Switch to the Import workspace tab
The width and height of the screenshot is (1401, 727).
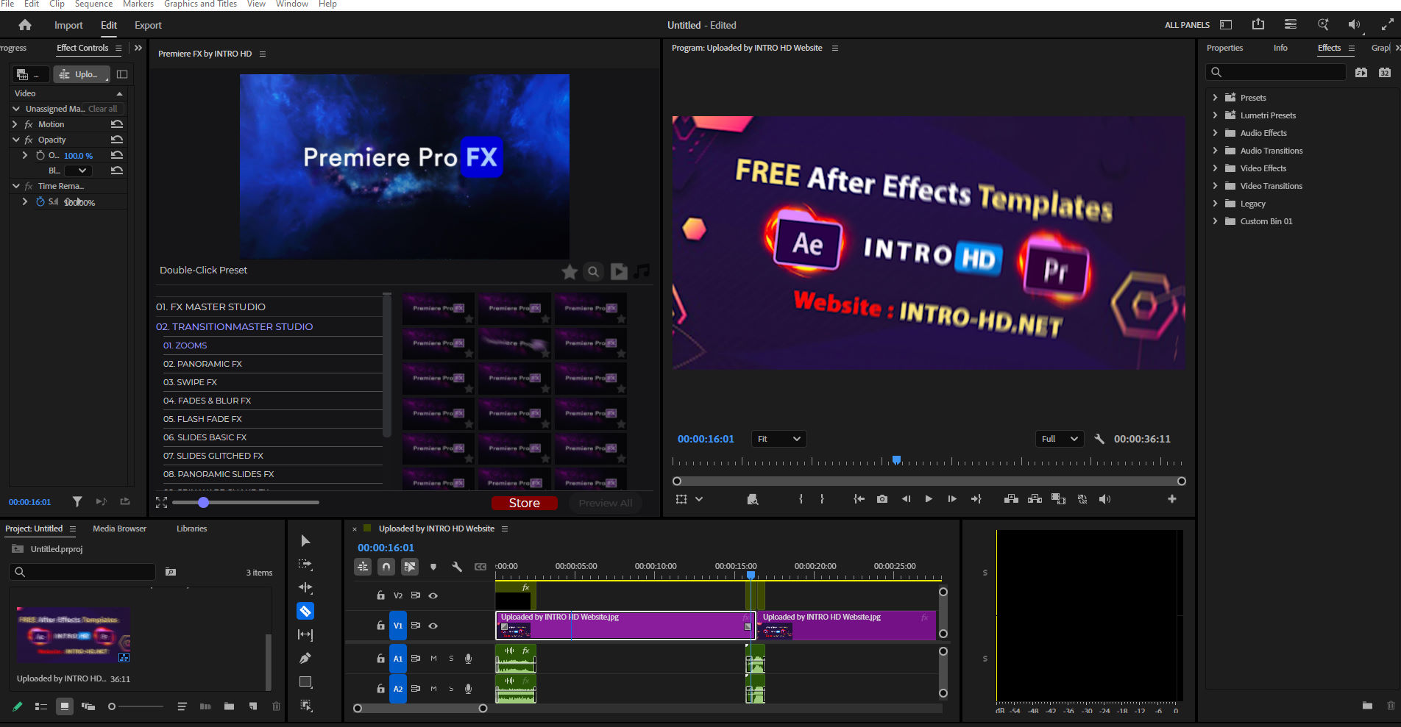pyautogui.click(x=68, y=25)
